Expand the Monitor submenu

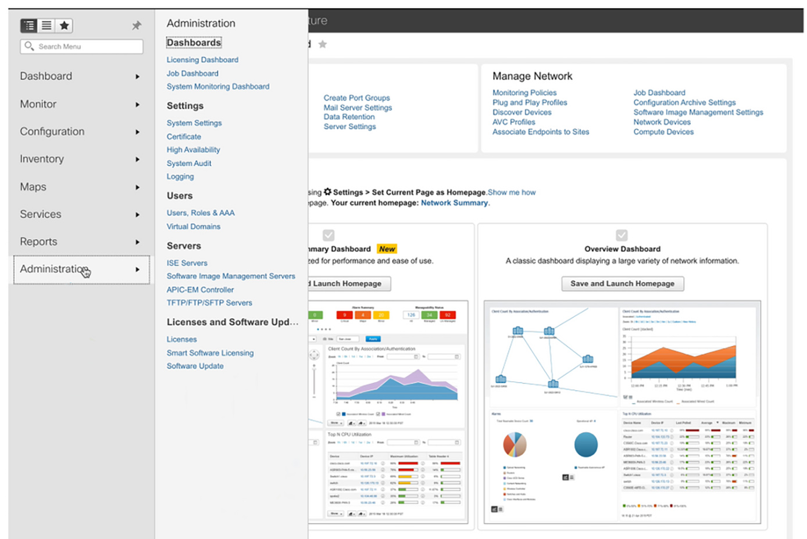(x=138, y=104)
